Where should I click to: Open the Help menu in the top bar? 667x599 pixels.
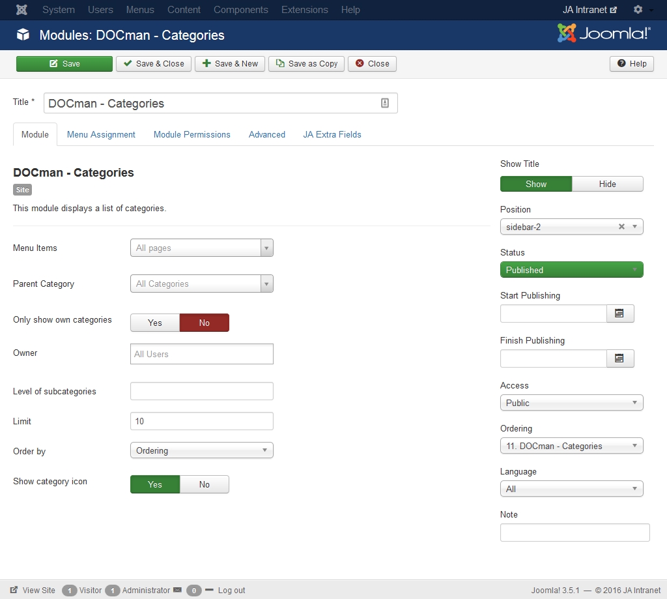(350, 10)
